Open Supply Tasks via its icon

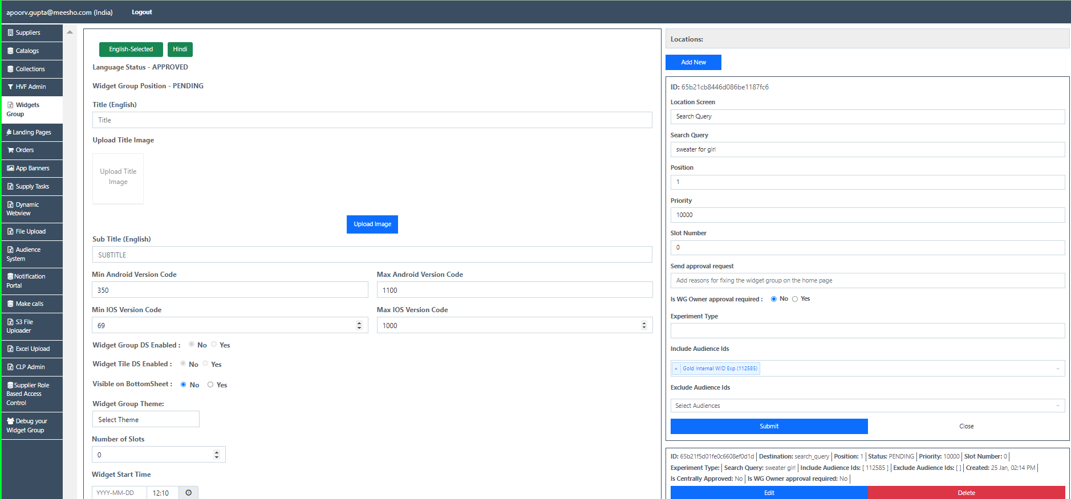10,187
